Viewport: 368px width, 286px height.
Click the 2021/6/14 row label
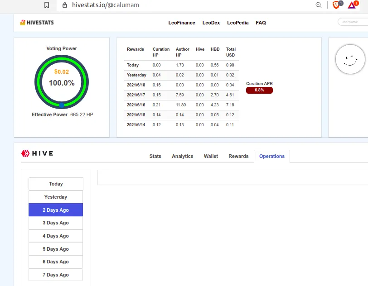click(136, 125)
